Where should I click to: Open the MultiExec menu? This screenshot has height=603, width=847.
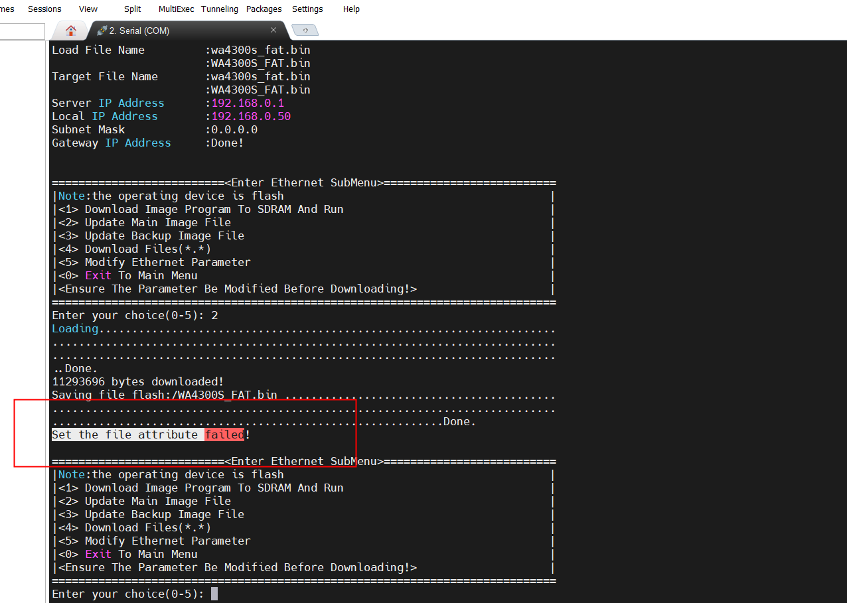click(x=176, y=9)
